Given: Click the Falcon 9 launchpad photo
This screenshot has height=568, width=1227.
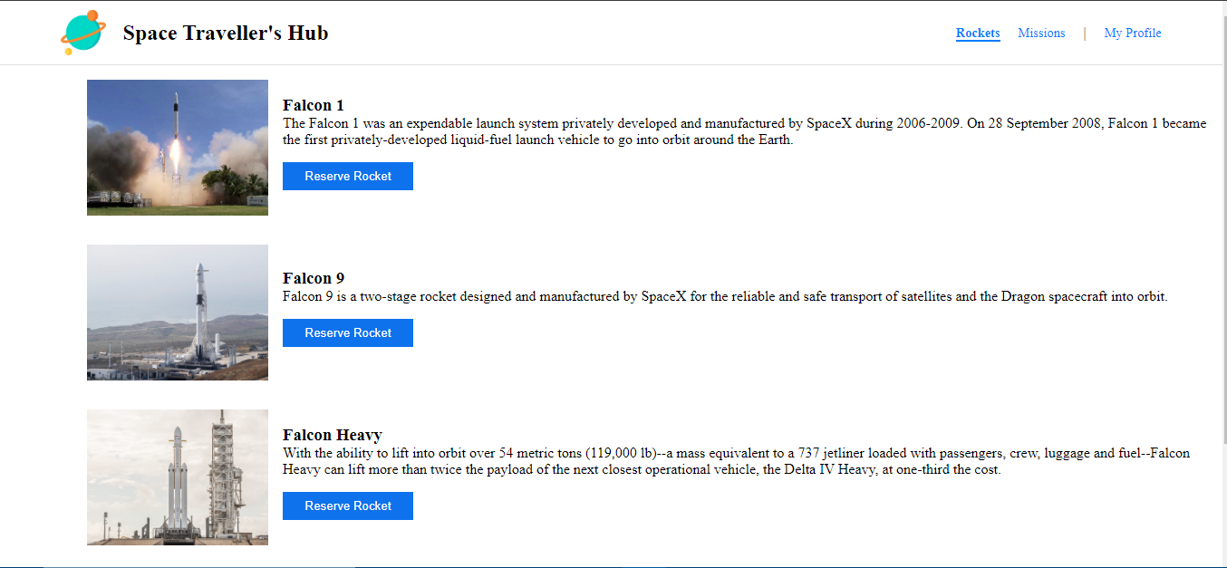Looking at the screenshot, I should (178, 313).
